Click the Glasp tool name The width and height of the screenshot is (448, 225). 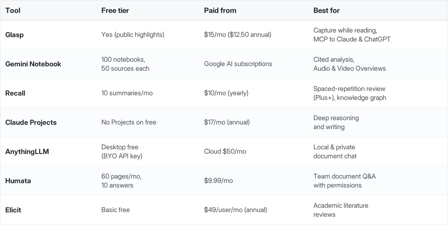pyautogui.click(x=14, y=35)
